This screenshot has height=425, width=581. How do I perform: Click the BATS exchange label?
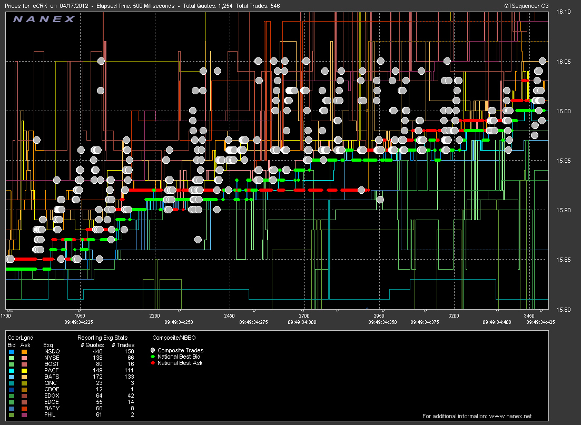pos(52,377)
